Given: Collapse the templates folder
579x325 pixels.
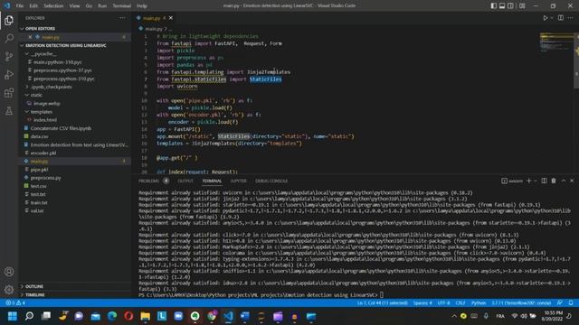Looking at the screenshot, I should tap(27, 112).
